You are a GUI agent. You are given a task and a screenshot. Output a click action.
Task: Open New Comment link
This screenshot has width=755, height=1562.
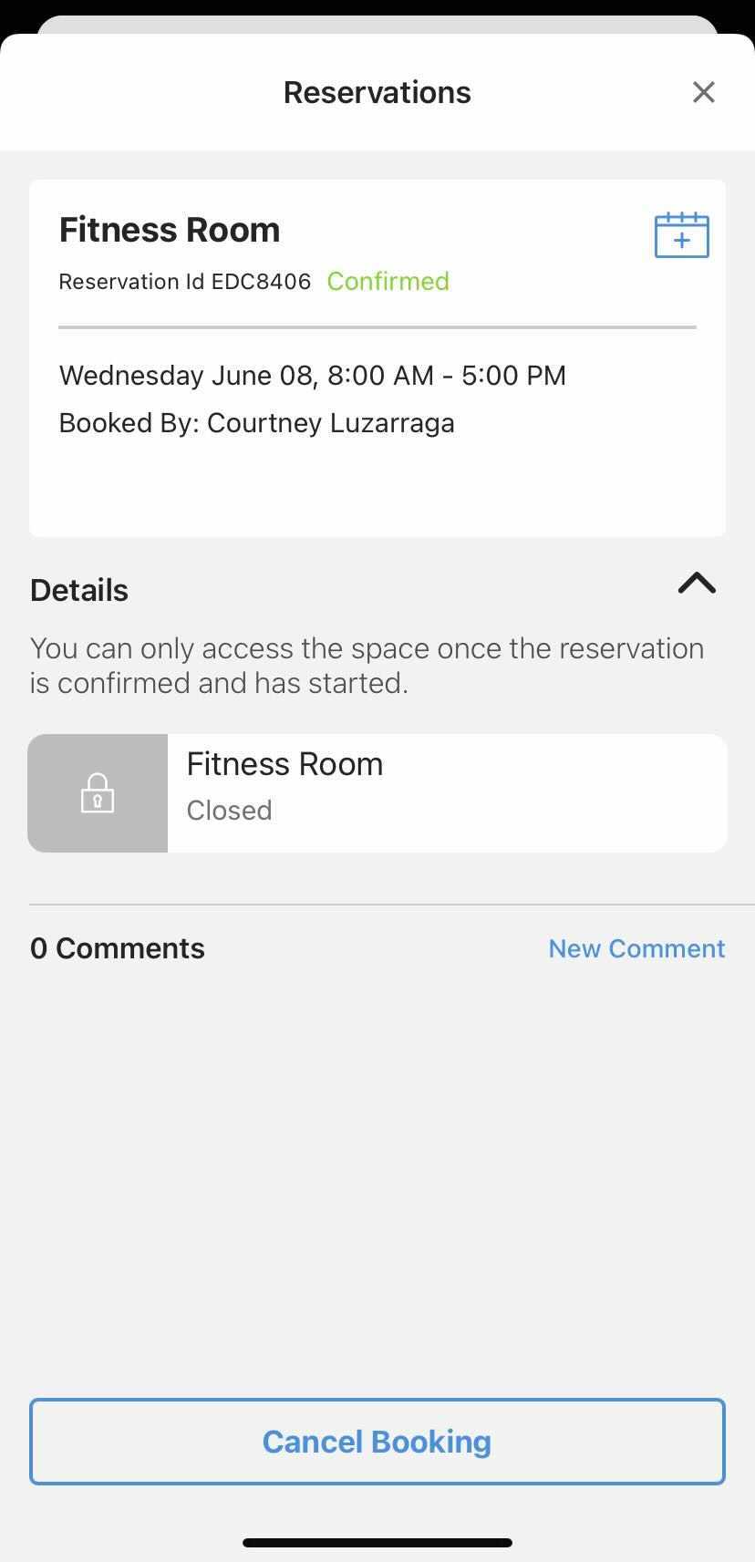(636, 948)
